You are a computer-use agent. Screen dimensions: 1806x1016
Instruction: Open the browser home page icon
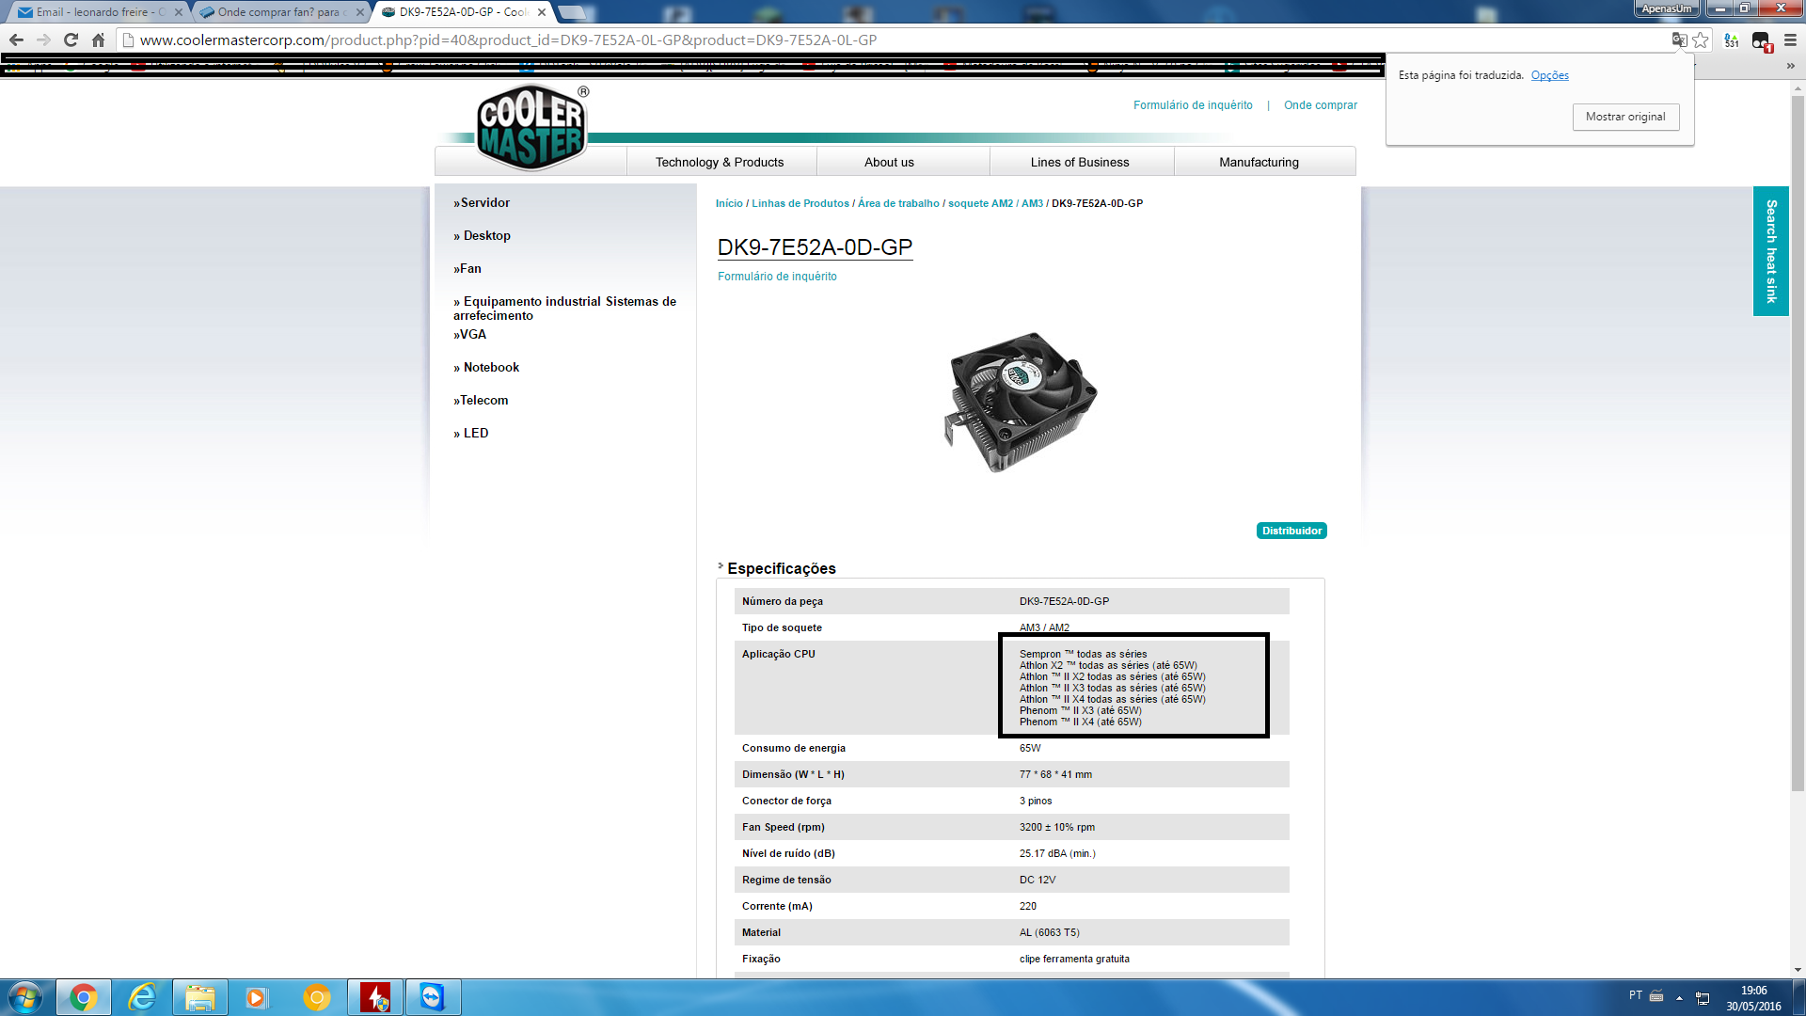pyautogui.click(x=98, y=40)
